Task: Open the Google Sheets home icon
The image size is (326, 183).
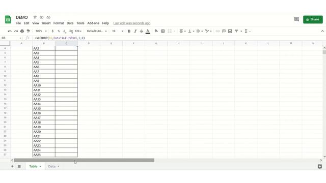Action: [8, 20]
